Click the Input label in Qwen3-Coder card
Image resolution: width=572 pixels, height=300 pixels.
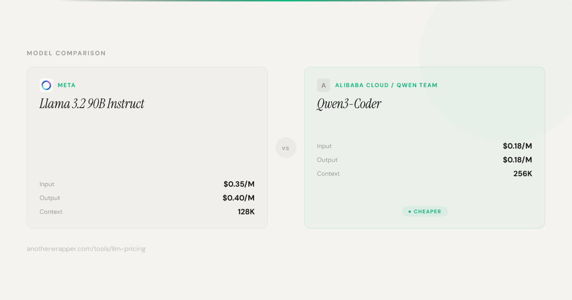pos(324,146)
